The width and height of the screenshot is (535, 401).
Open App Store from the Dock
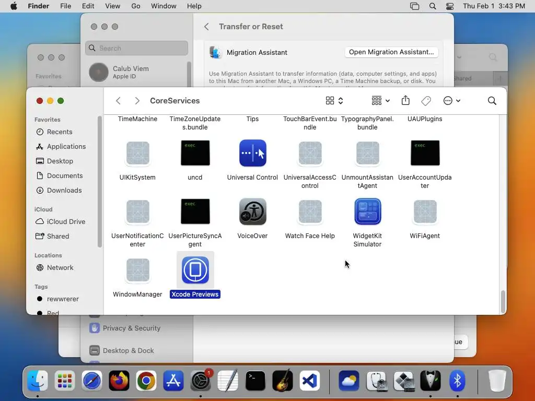coord(173,381)
